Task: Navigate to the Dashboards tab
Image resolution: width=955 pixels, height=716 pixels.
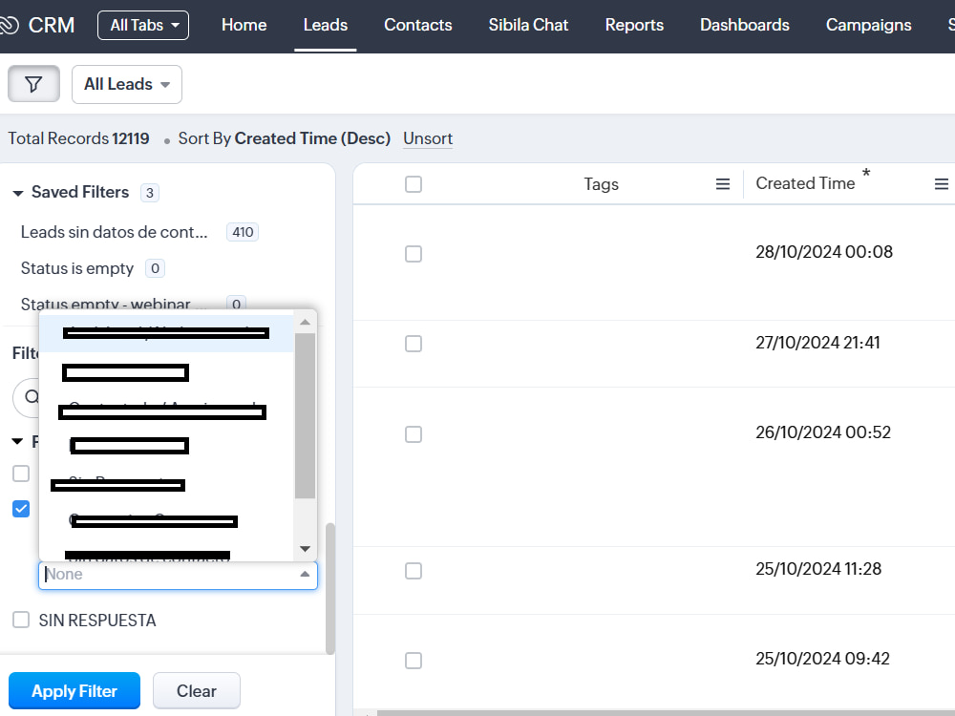Action: [744, 25]
